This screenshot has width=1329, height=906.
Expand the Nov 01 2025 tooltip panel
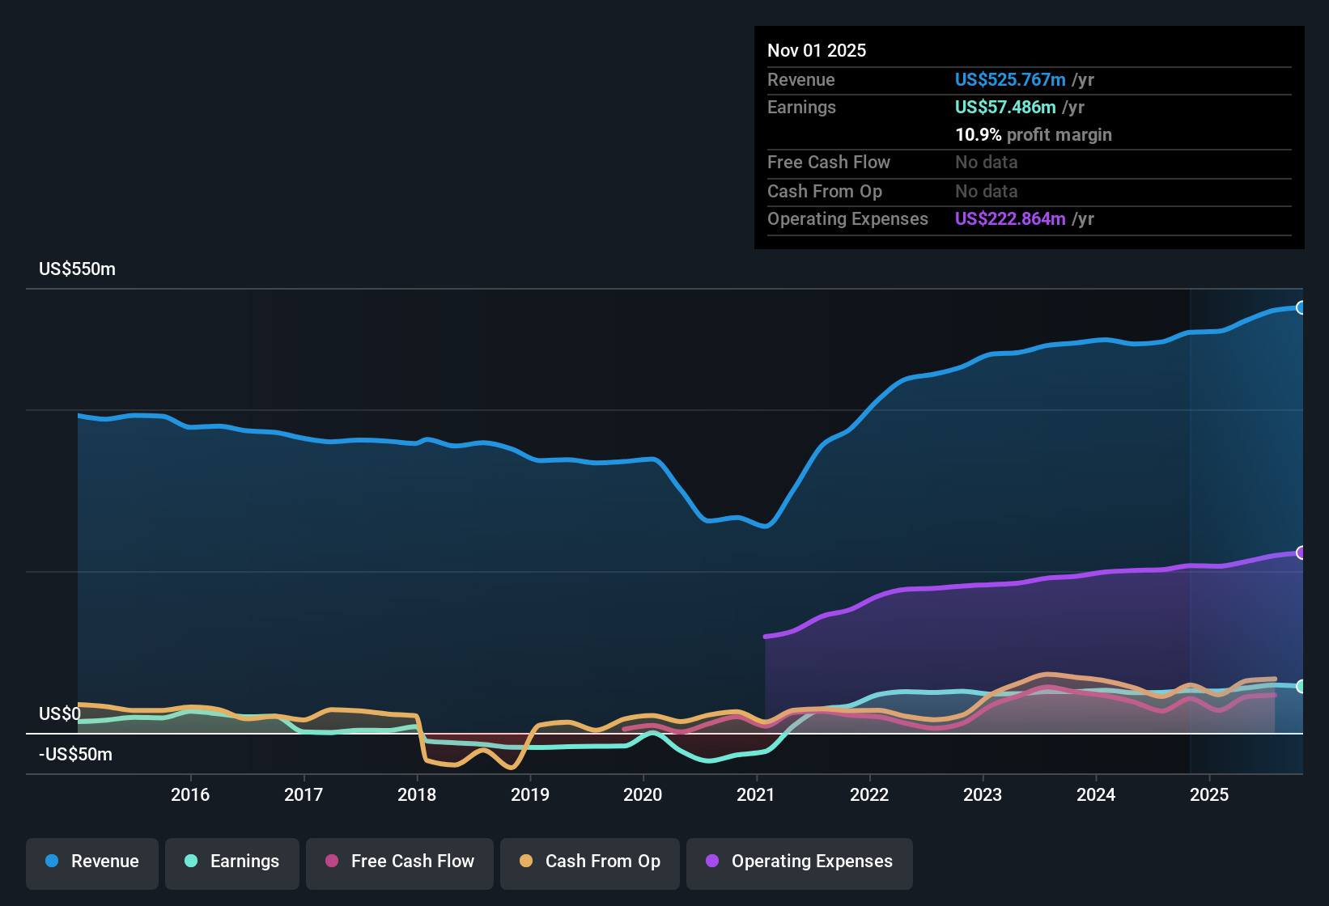point(817,50)
